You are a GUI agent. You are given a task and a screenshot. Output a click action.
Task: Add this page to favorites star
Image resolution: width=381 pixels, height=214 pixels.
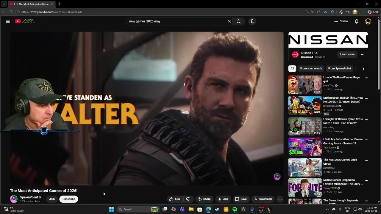(x=318, y=12)
